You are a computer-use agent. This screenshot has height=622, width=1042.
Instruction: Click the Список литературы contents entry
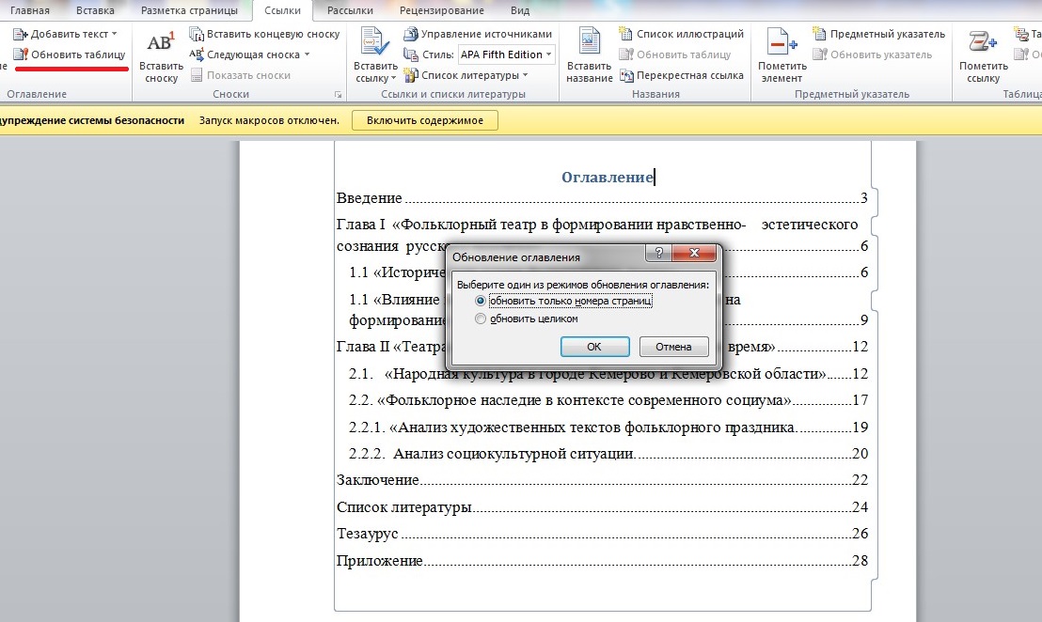click(602, 507)
